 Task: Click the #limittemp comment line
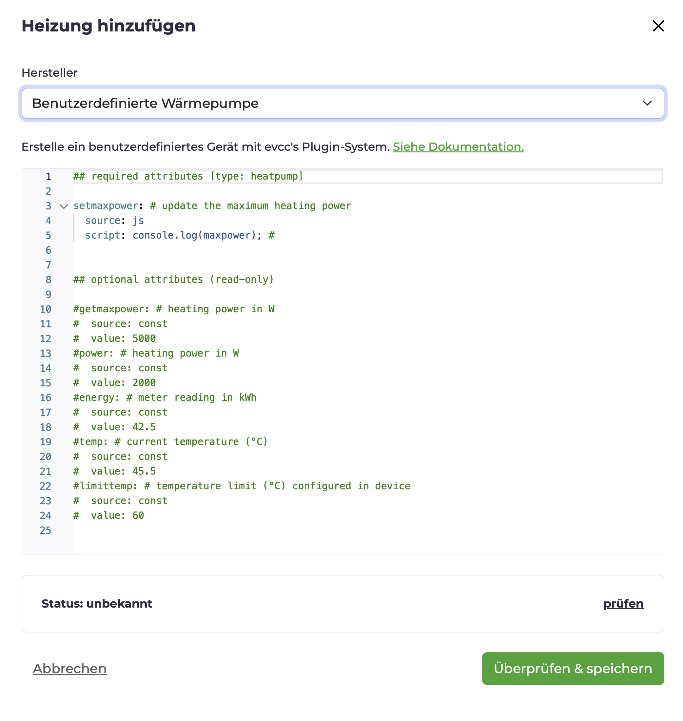pyautogui.click(x=242, y=486)
